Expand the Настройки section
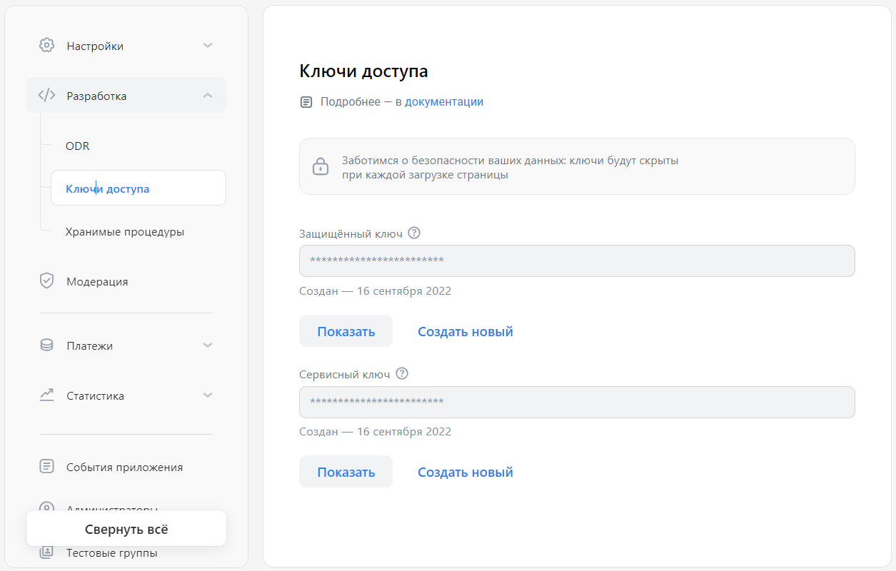896x571 pixels. click(207, 45)
